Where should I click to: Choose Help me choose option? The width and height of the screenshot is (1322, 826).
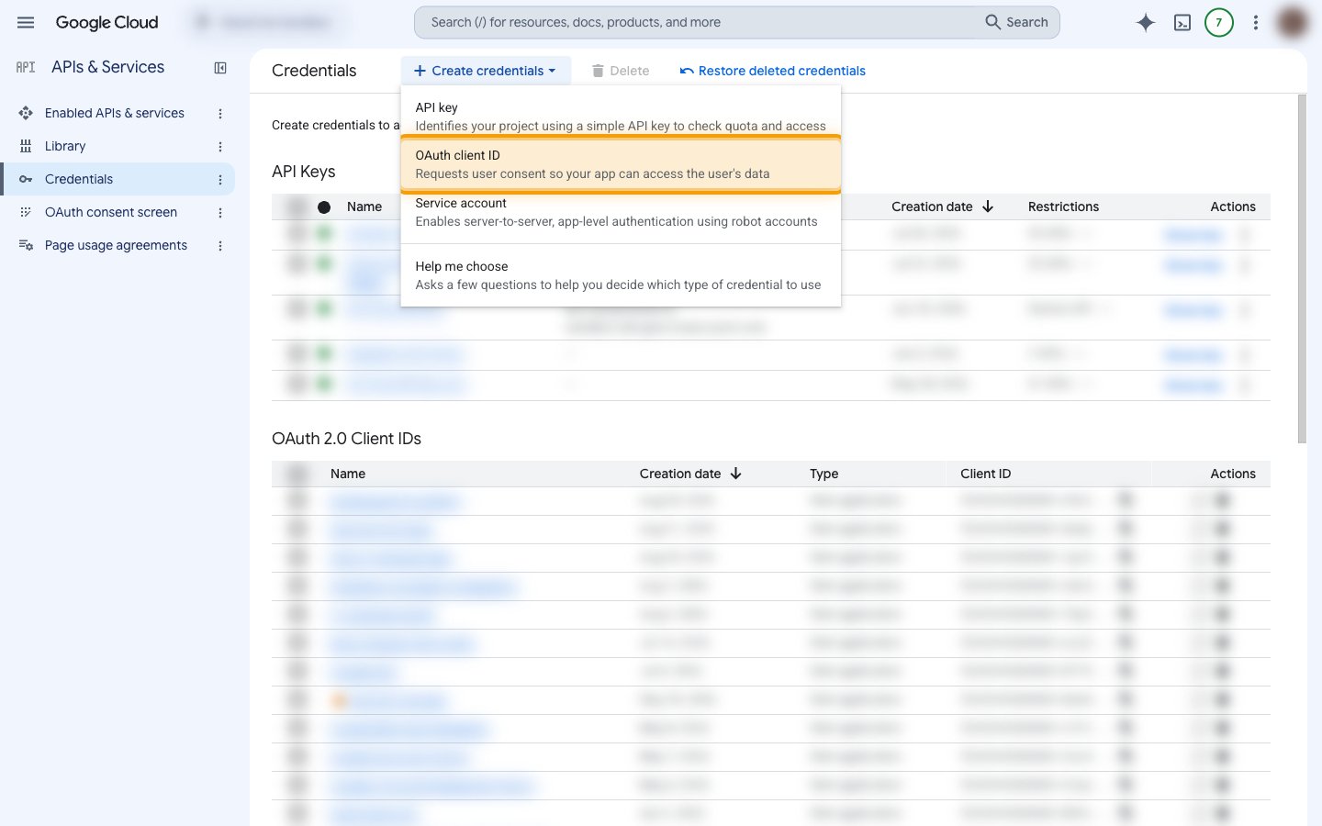point(621,275)
